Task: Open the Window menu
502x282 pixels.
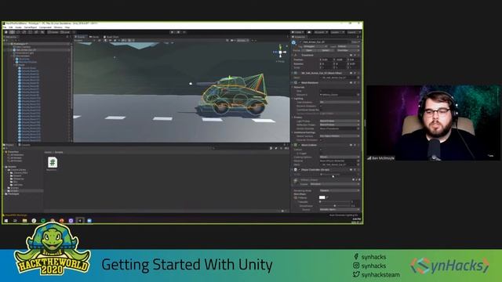Action: tap(58, 27)
